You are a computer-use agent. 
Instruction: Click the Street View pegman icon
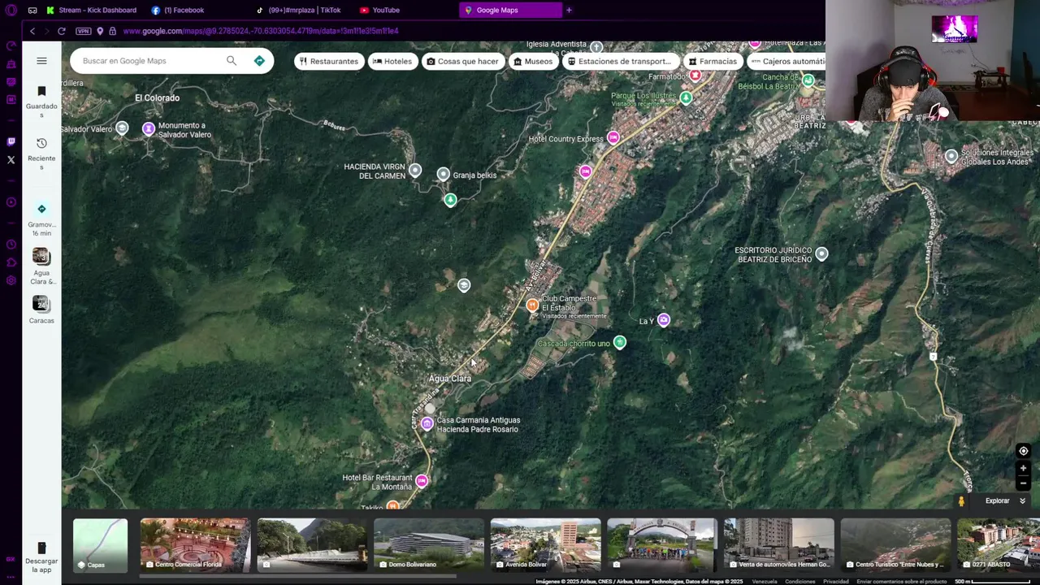tap(961, 500)
